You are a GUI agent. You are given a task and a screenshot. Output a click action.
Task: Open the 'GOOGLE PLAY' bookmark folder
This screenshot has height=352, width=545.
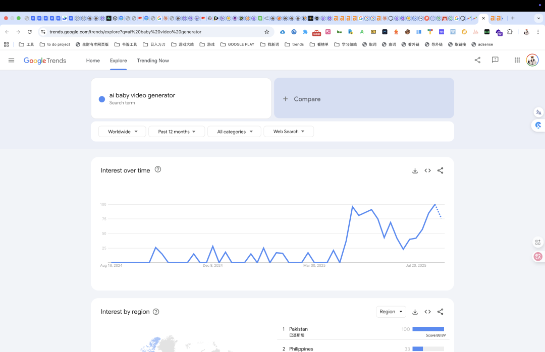click(237, 44)
